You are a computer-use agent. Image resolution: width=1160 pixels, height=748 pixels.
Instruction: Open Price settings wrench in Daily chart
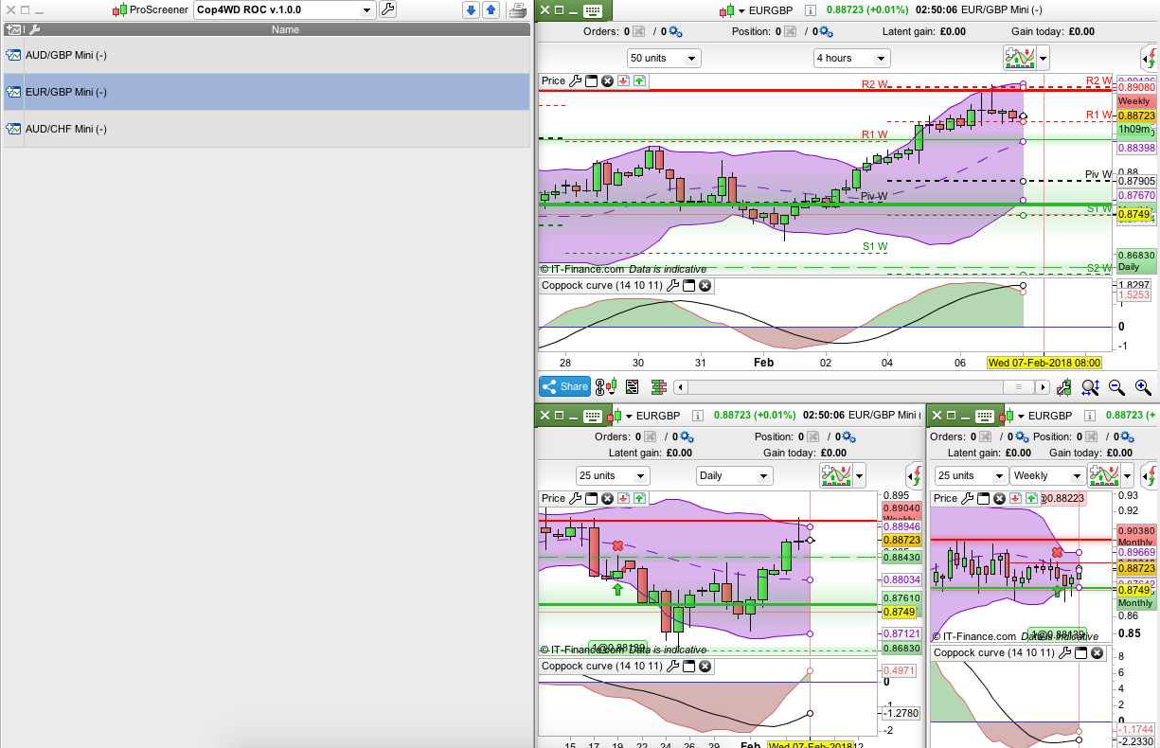click(575, 498)
